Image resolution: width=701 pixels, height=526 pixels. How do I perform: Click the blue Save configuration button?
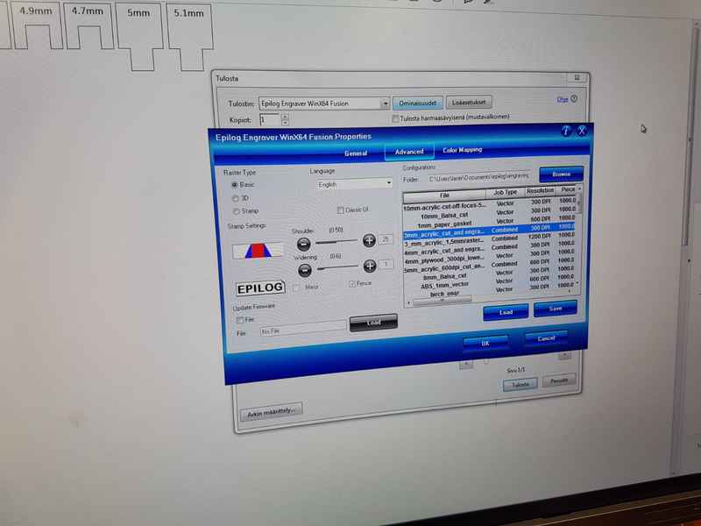point(556,309)
